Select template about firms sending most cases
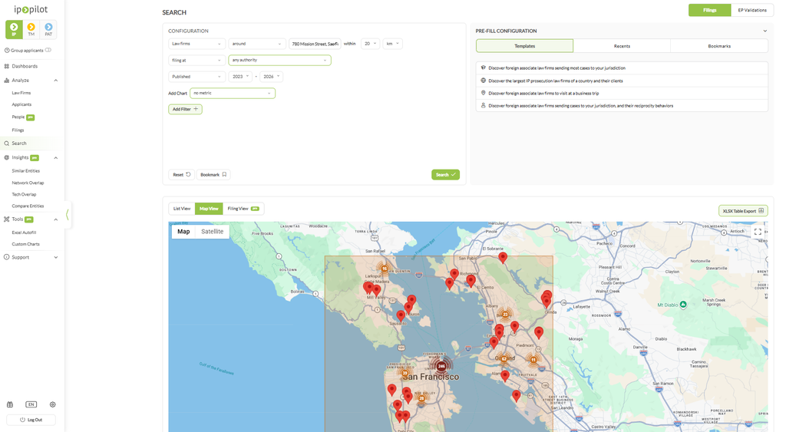The image size is (786, 432). (622, 68)
